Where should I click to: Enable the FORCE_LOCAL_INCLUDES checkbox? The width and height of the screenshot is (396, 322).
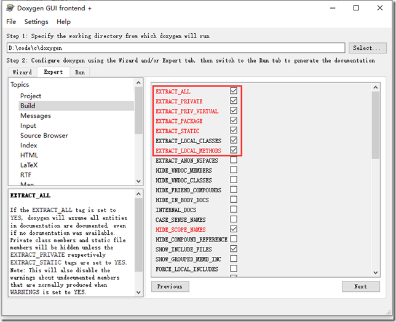coord(234,269)
